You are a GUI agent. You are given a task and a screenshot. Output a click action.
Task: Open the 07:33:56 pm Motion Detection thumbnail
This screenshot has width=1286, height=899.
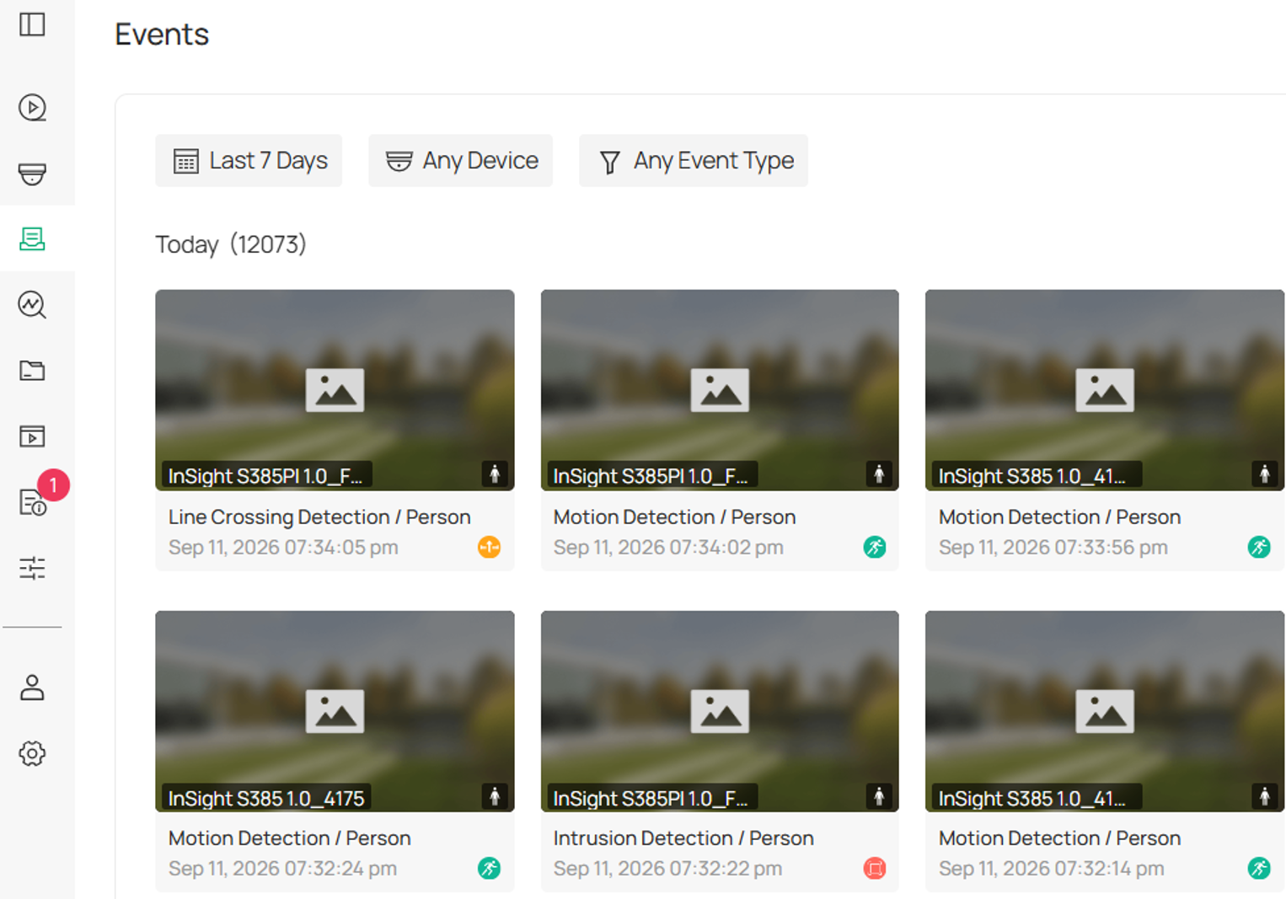pos(1105,390)
